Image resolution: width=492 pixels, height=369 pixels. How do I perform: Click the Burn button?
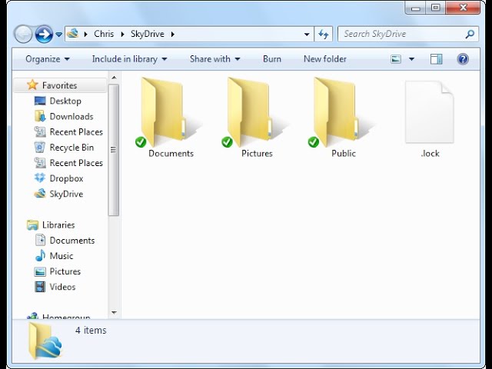click(x=272, y=59)
